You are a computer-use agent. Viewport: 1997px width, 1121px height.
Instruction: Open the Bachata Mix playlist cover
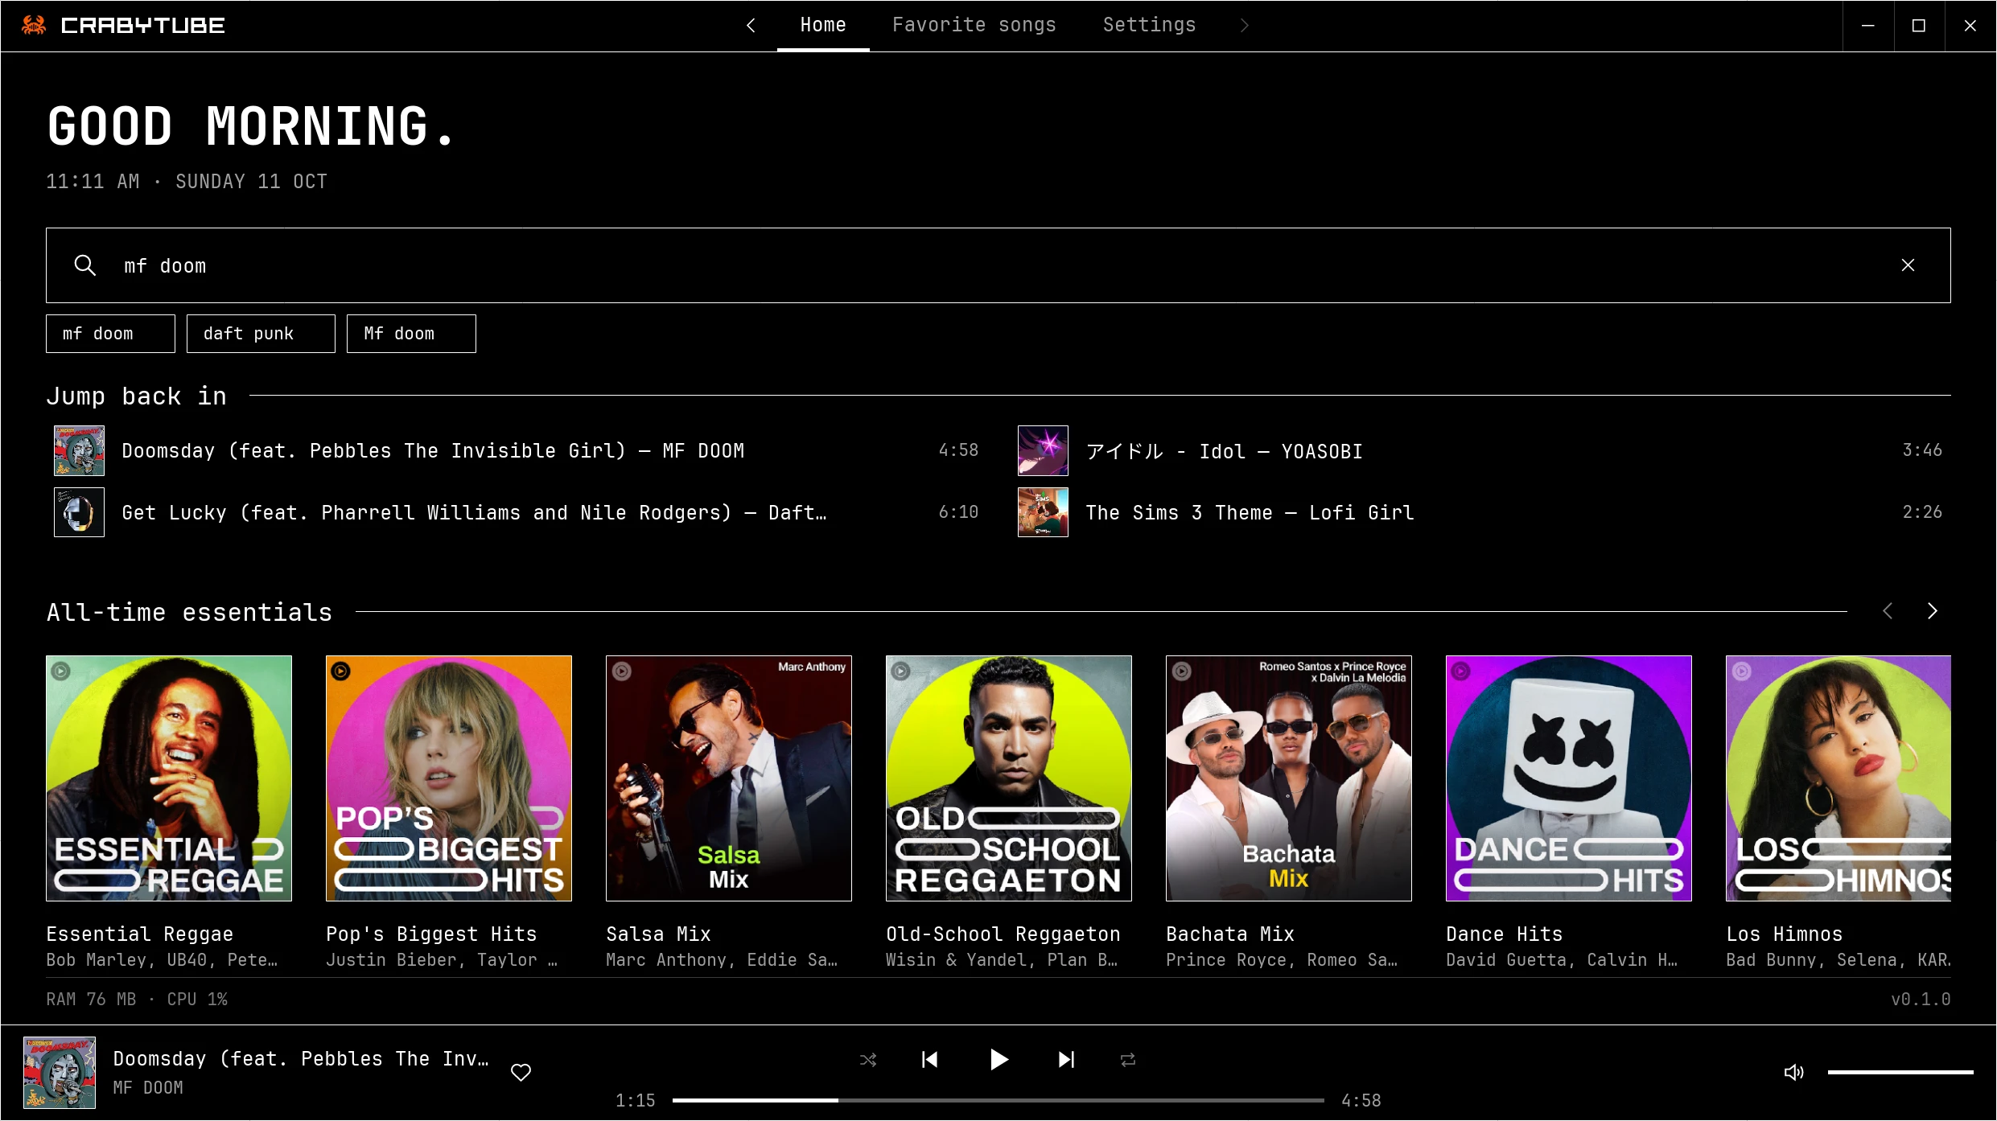pos(1289,778)
